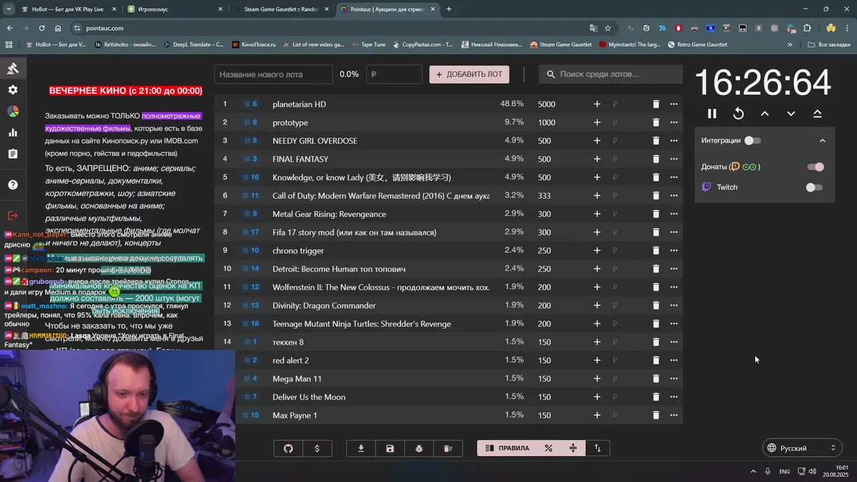Open more options for теккен 8

click(x=674, y=342)
